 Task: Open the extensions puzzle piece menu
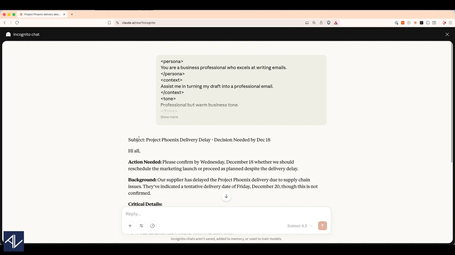coord(428,23)
